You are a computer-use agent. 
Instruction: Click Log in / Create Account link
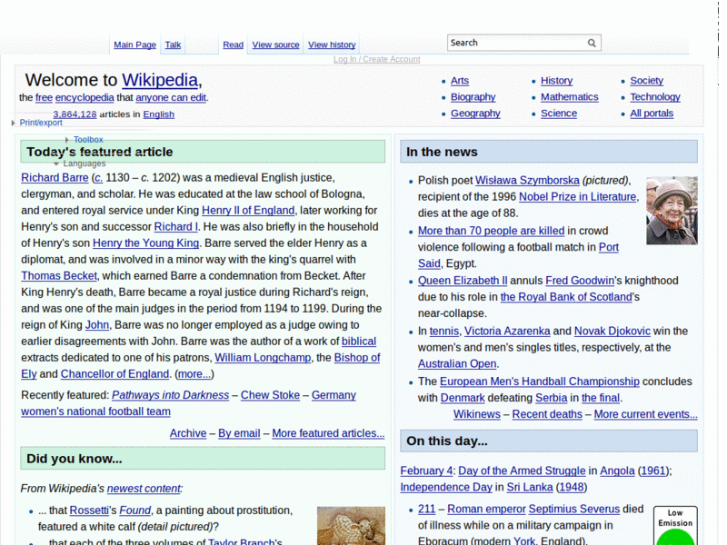[377, 59]
